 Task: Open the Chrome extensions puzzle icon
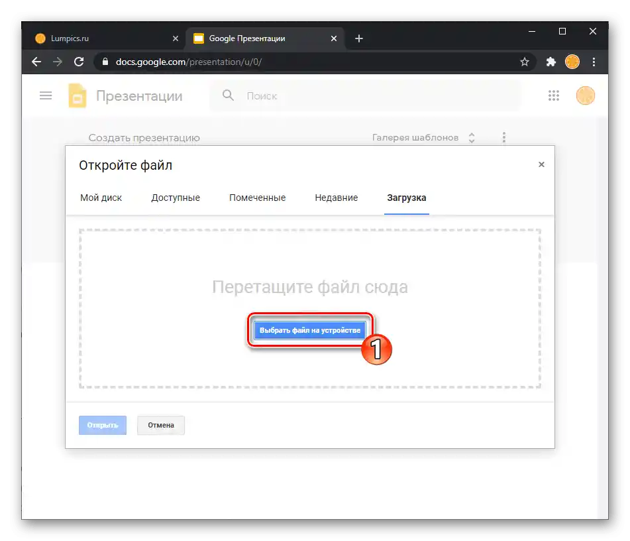(551, 61)
